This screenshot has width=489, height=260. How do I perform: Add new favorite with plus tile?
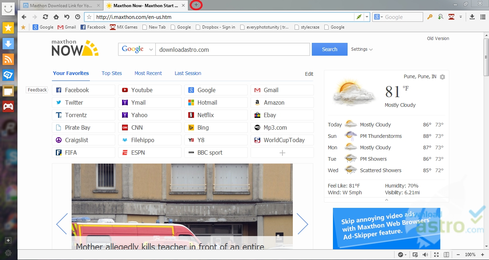[282, 152]
